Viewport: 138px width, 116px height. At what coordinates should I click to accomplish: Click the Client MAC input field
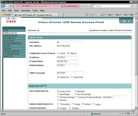pos(119,97)
